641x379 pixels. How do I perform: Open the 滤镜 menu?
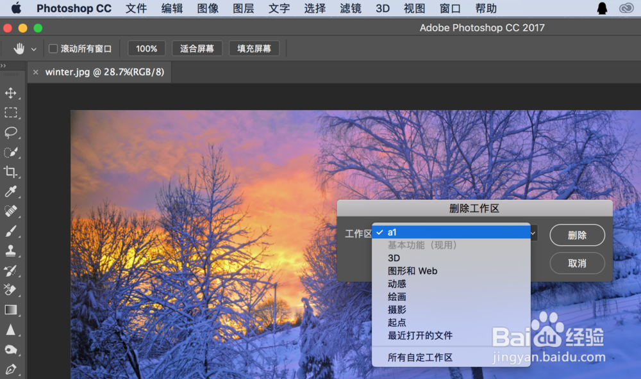(349, 8)
